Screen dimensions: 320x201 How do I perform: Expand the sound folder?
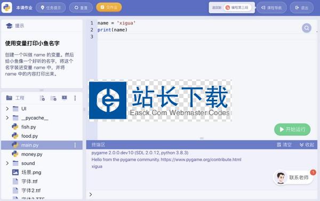(x=7, y=163)
